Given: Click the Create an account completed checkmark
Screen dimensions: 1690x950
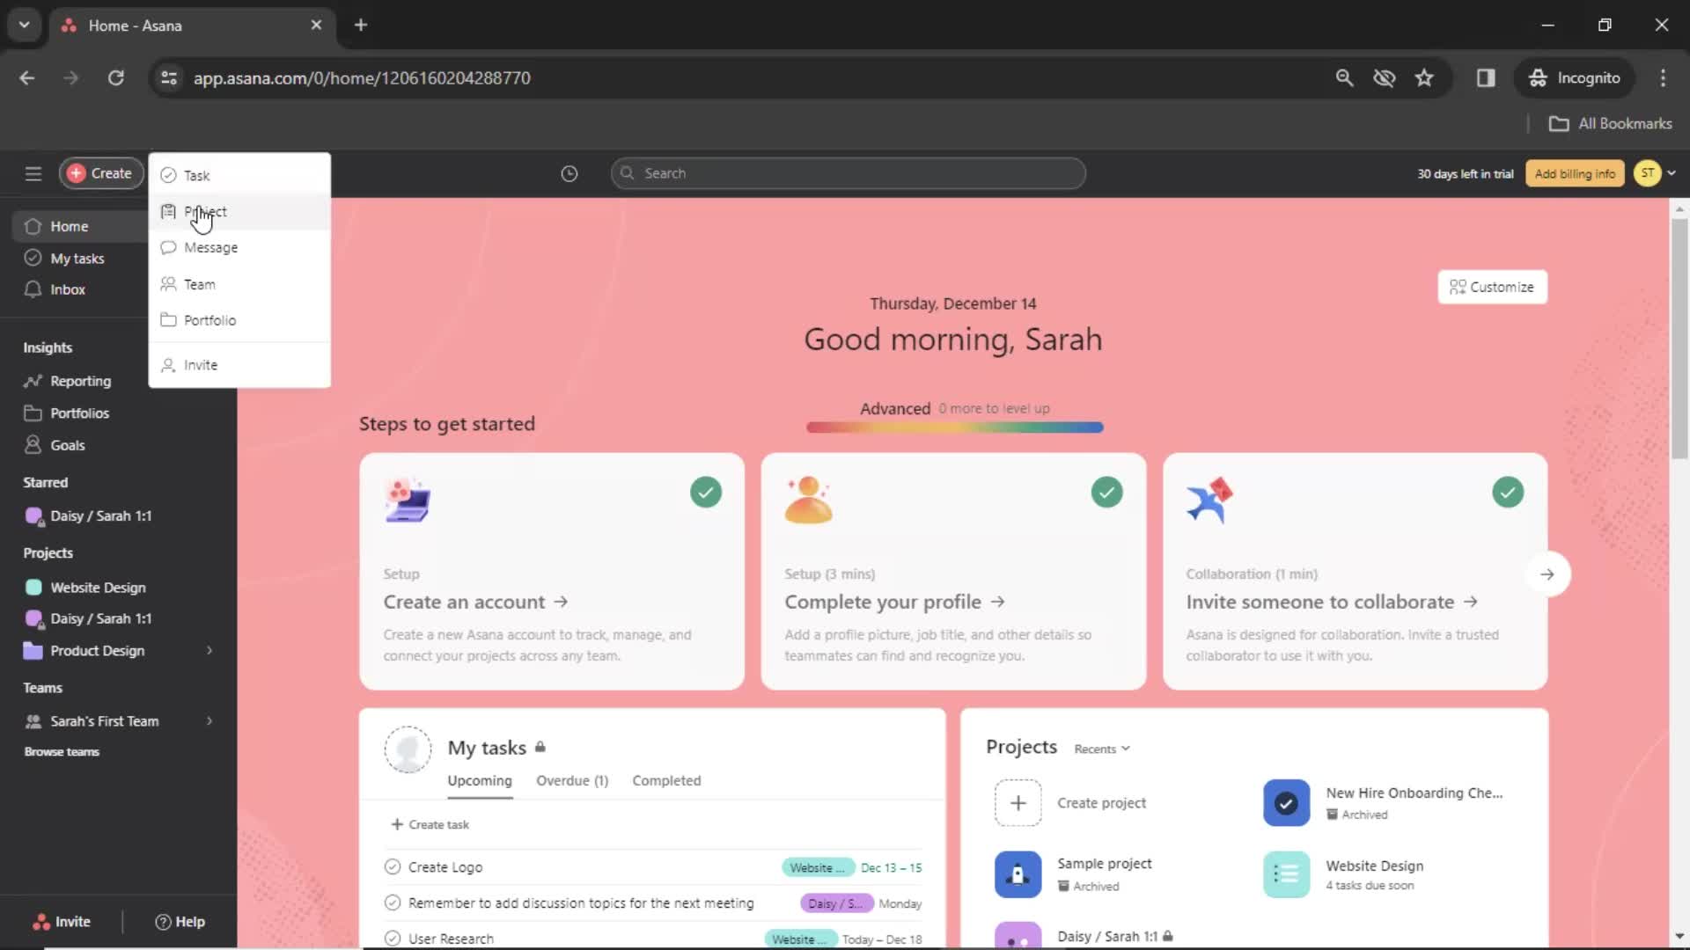Looking at the screenshot, I should point(705,492).
